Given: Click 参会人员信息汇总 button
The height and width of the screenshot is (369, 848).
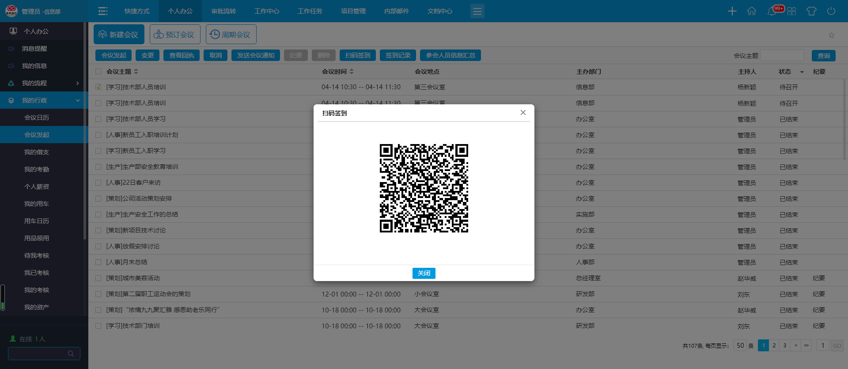Looking at the screenshot, I should (450, 55).
